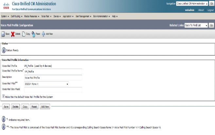Click the 'VM_Profile (used by 4 devices)' text
This screenshot has width=215, height=135.
[x=38, y=66]
